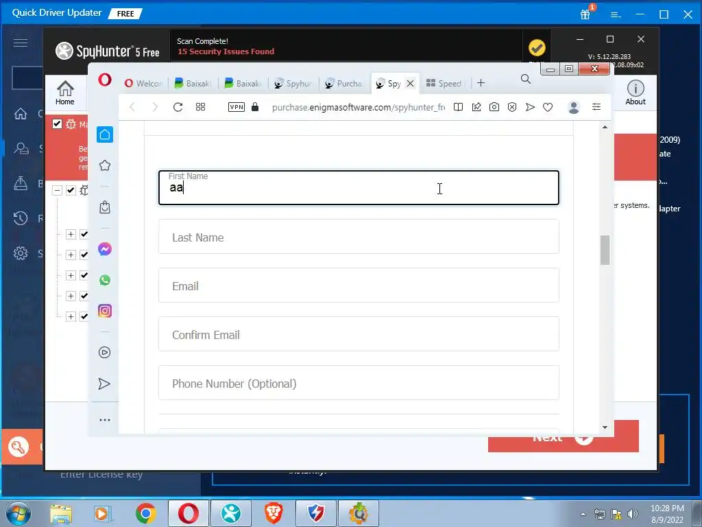Click page scrollbar down arrow

[x=605, y=428]
